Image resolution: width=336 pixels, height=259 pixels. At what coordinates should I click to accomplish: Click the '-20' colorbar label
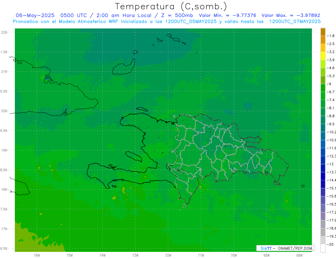click(x=330, y=244)
